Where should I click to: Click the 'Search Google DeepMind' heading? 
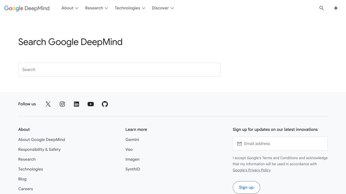tap(70, 42)
